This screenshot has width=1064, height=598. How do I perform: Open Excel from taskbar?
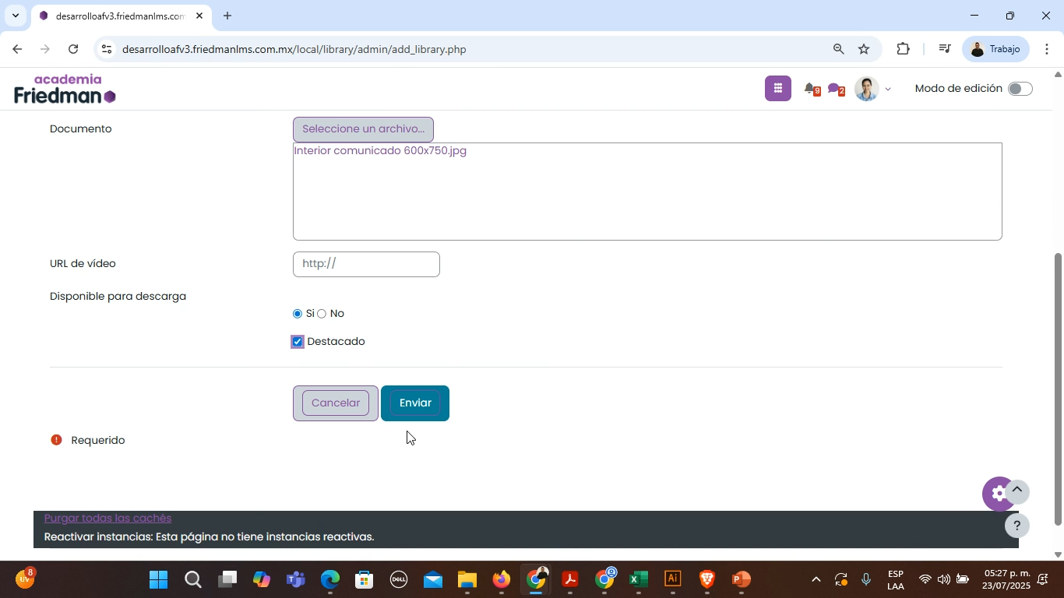tap(638, 580)
